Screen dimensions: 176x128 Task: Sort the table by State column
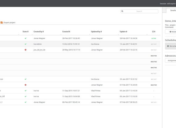click(26, 32)
